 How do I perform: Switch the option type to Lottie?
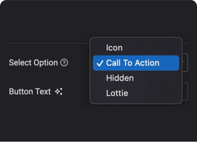click(136, 93)
